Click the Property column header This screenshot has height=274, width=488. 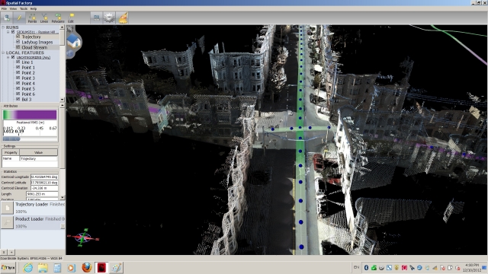tap(11, 152)
